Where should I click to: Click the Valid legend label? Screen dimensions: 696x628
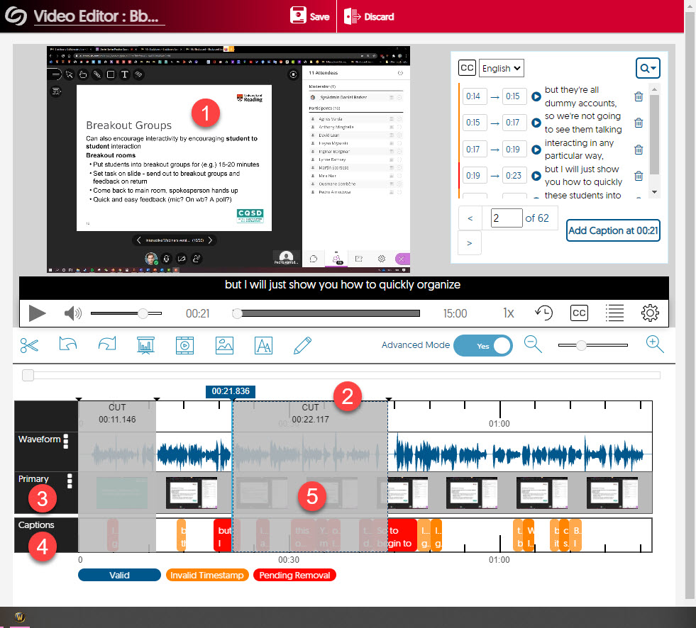click(119, 576)
